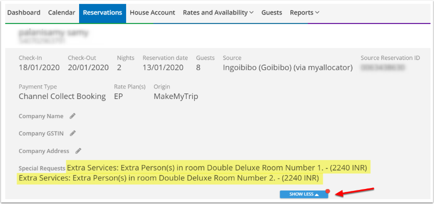Edit Company Name with pencil icon

click(73, 116)
